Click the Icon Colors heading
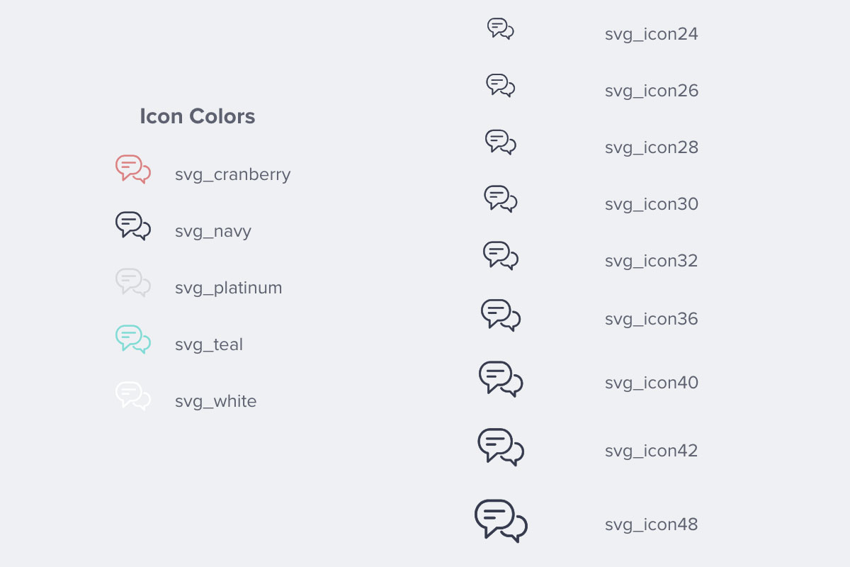The width and height of the screenshot is (850, 567). point(198,116)
